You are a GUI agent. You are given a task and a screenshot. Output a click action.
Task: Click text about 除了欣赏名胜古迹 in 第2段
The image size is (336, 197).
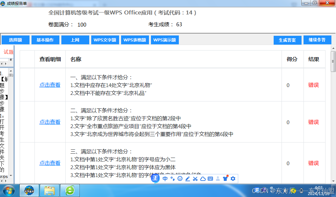click(x=126, y=118)
